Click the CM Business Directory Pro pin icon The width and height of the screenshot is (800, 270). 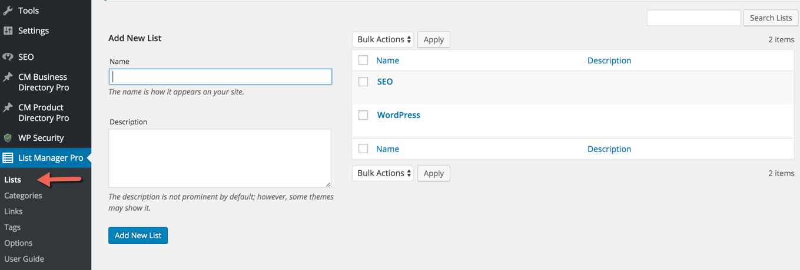point(8,77)
